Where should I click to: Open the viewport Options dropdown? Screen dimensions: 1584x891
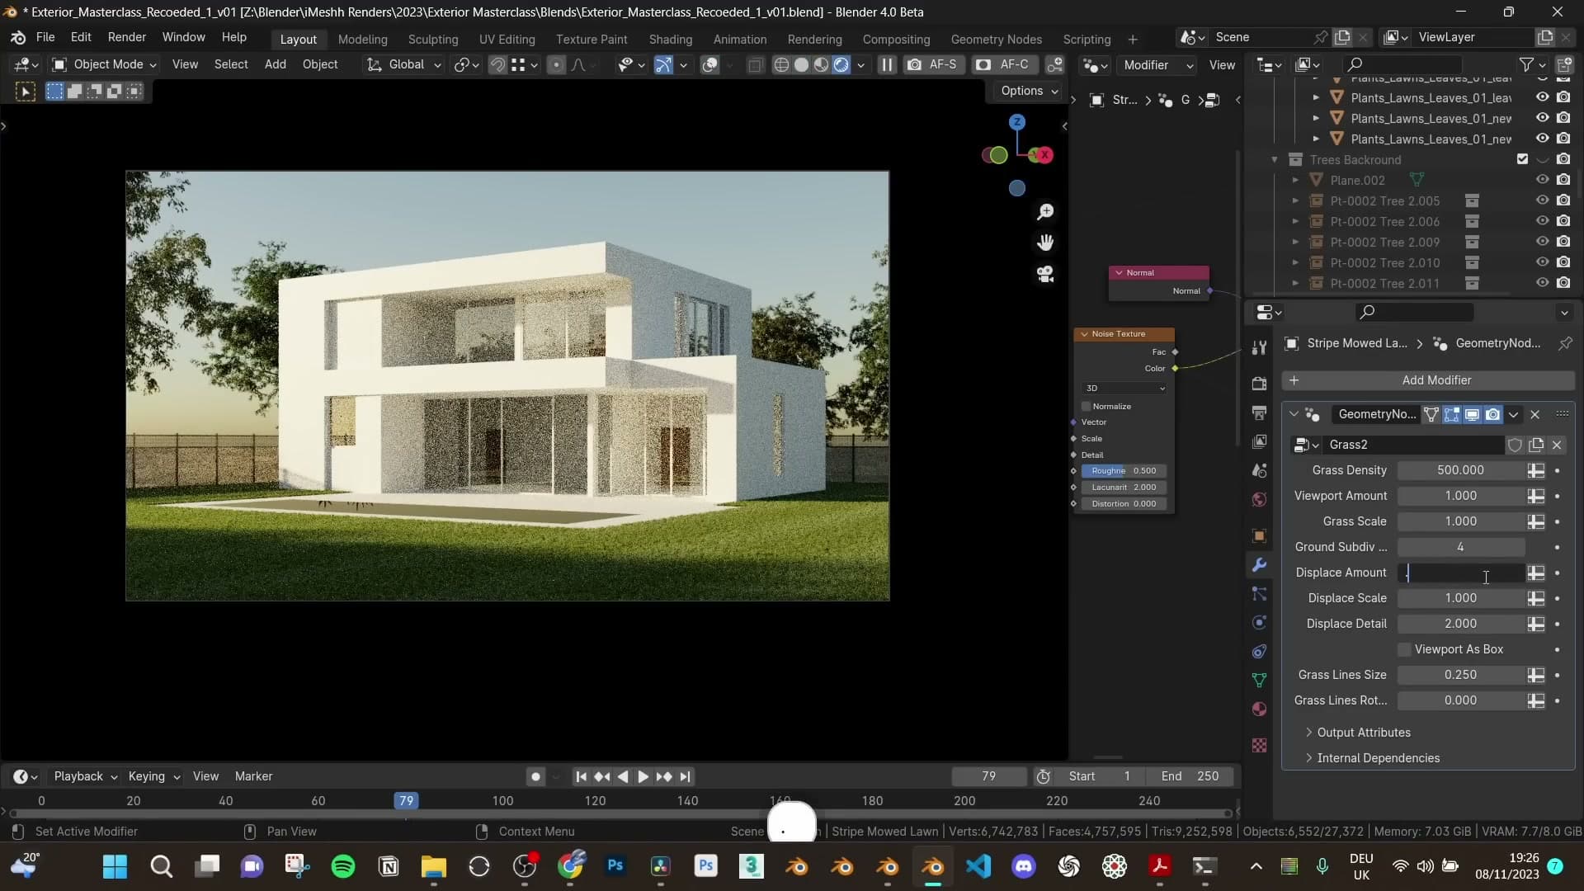click(1029, 91)
